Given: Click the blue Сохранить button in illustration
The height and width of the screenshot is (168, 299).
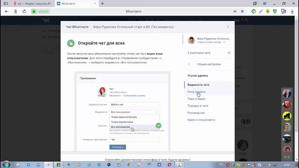Looking at the screenshot, I should pyautogui.click(x=118, y=147).
